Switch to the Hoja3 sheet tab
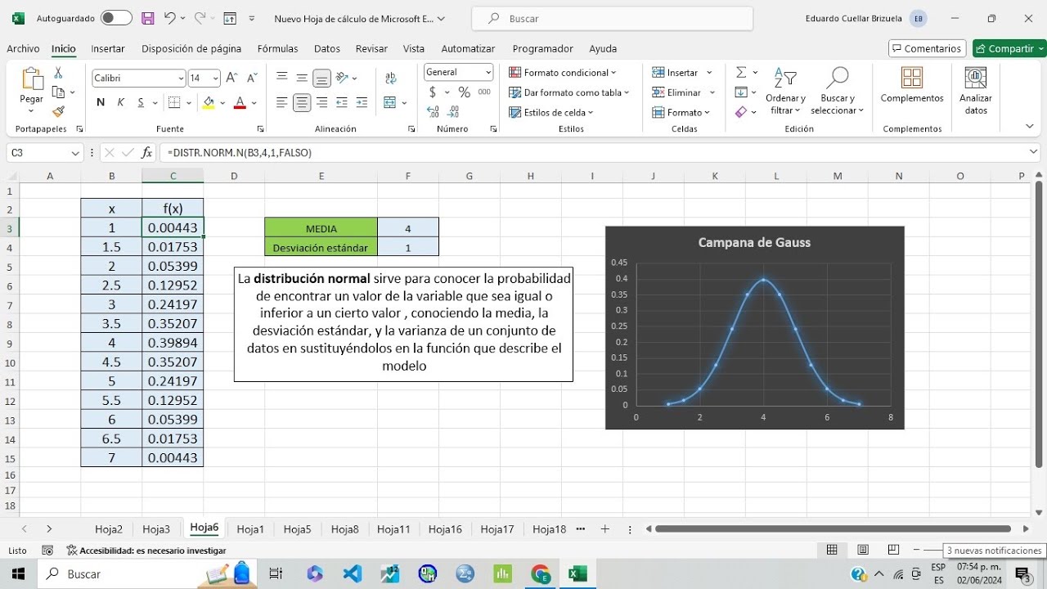 click(x=156, y=529)
